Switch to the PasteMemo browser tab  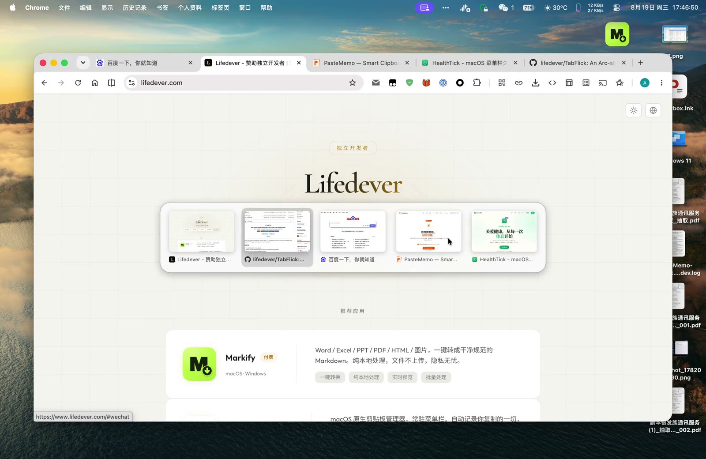click(361, 63)
